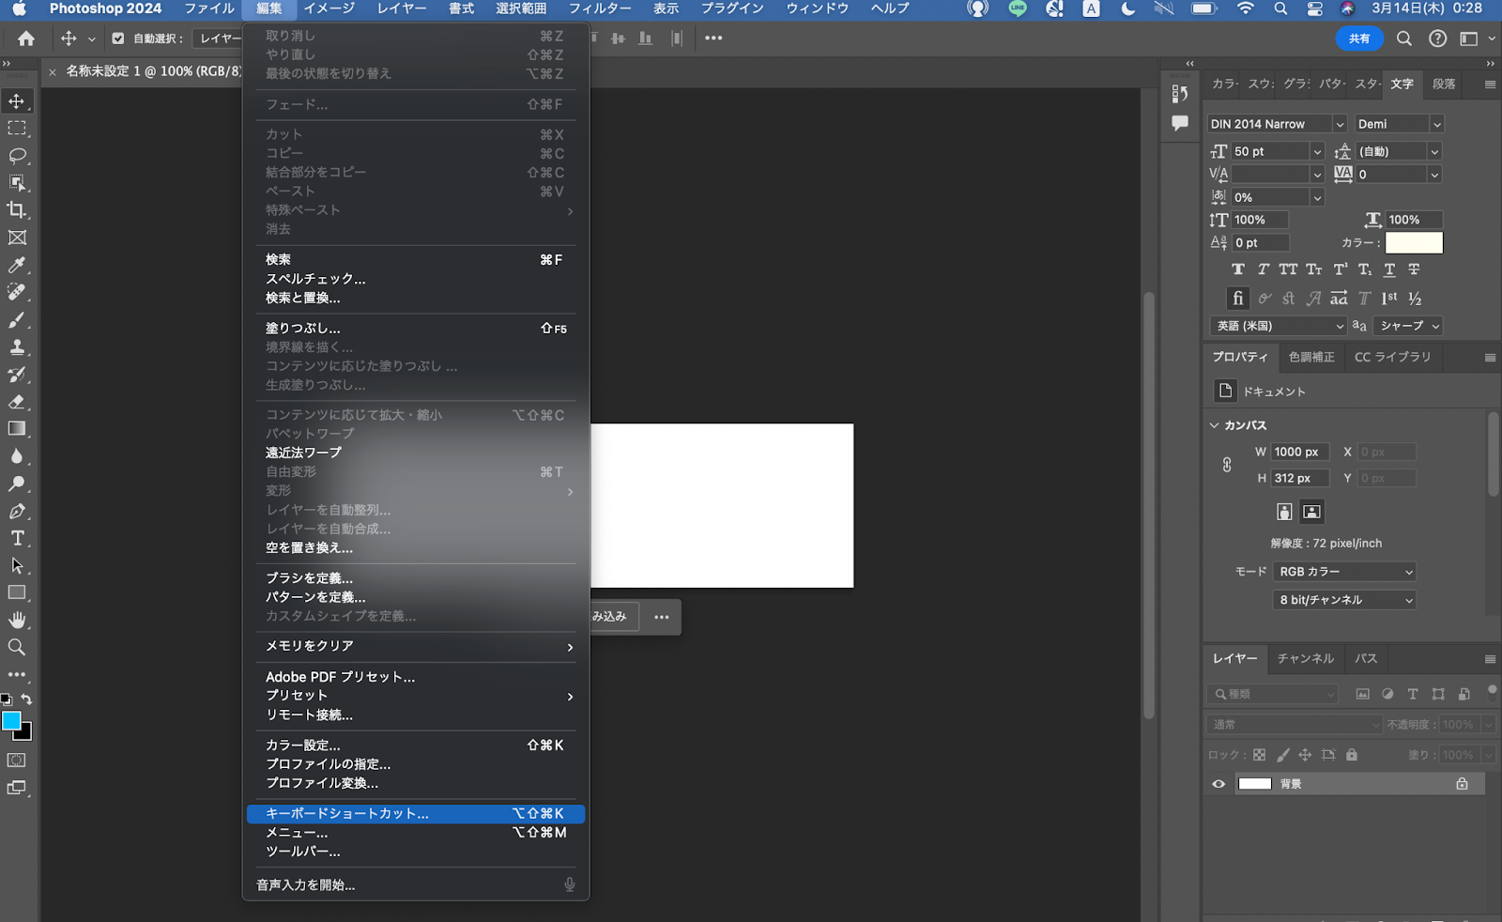Toggle the standard ligatures fi button
This screenshot has height=922, width=1502.
(1238, 299)
